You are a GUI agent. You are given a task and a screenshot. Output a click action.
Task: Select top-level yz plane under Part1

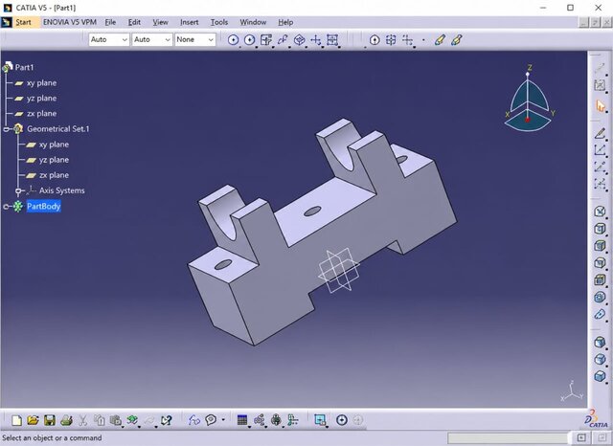point(41,98)
